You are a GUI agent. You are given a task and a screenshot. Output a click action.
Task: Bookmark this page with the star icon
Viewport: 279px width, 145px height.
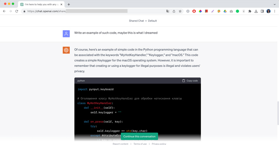[x=180, y=11]
